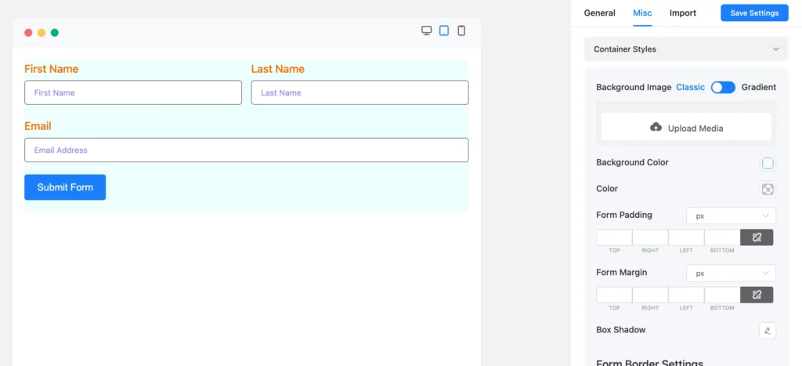802x366 pixels.
Task: Toggle Background Image Classic/Gradient switch
Action: point(723,88)
